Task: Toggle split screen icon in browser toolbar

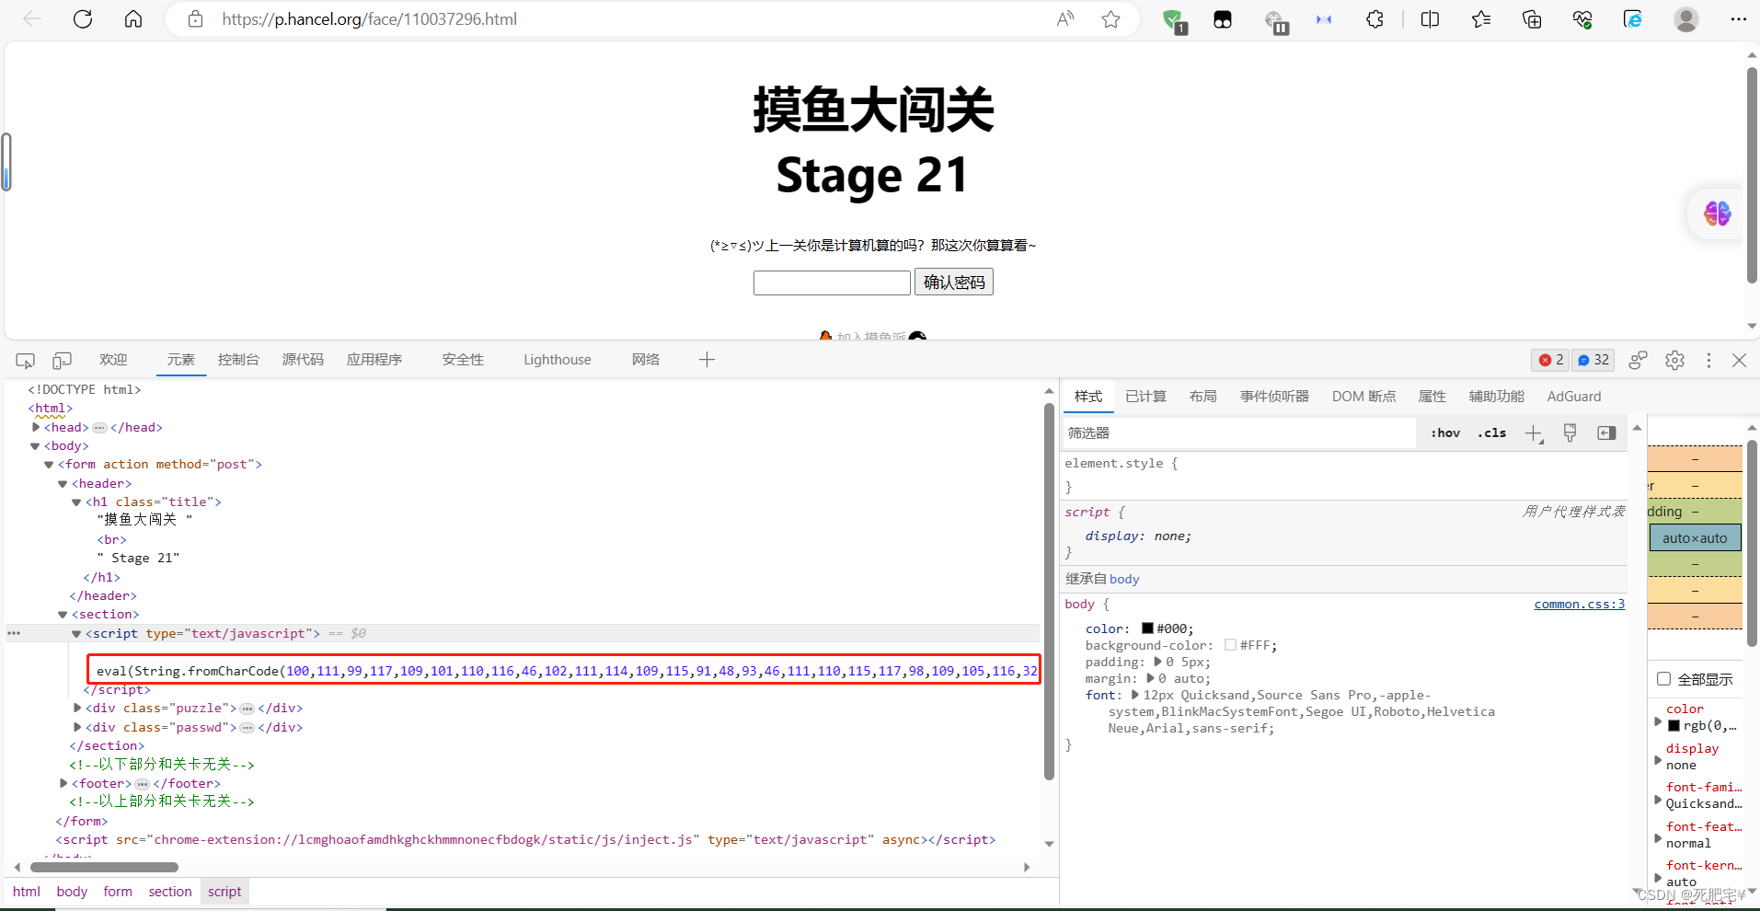Action: [1430, 19]
